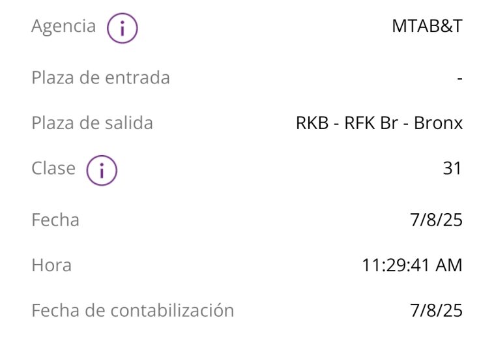Screen dimensions: 494x339
Task: Select the class value 31
Action: [x=452, y=168]
